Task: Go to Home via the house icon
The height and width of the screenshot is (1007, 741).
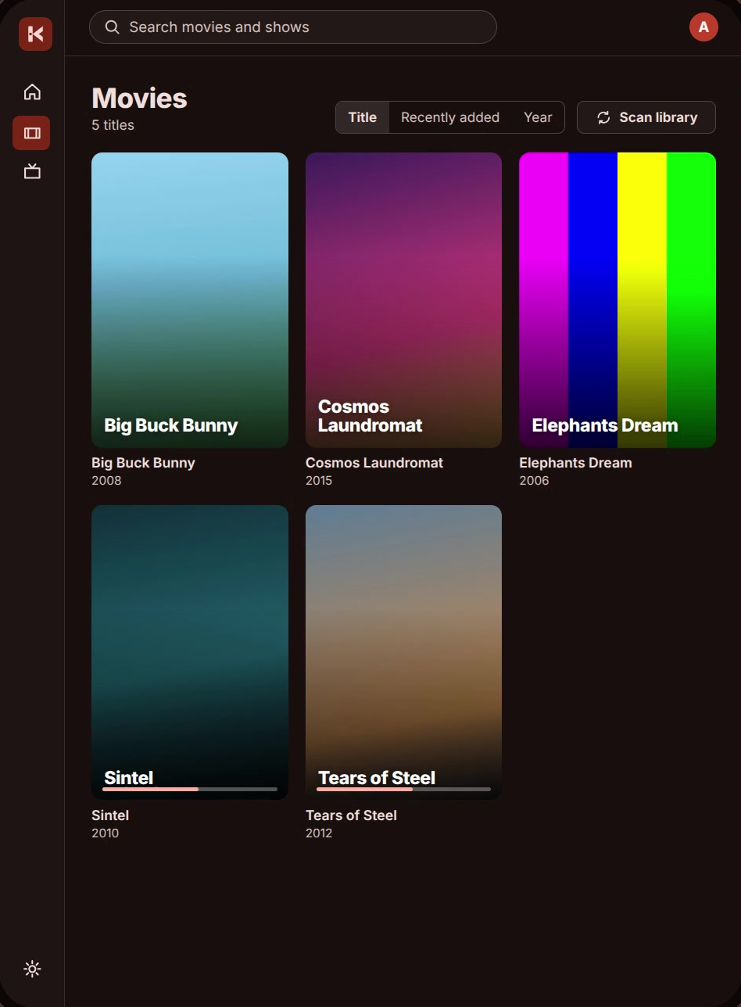Action: coord(32,92)
